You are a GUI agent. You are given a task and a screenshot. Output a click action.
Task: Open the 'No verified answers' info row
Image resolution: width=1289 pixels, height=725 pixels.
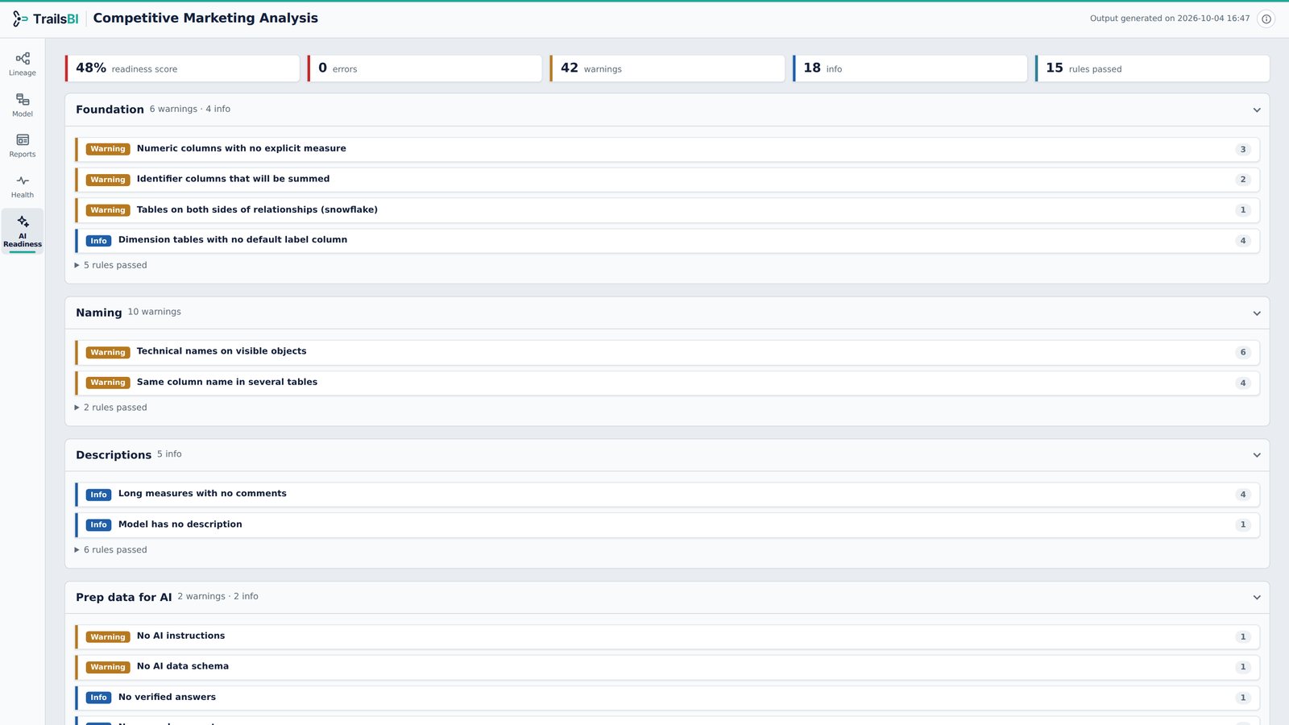pyautogui.click(x=667, y=698)
